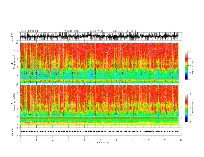Click the ch.1 frequency axis '6' tick

[x=18, y=59]
